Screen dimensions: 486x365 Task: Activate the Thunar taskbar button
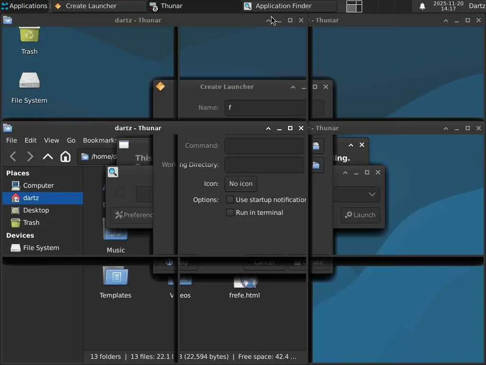(195, 6)
